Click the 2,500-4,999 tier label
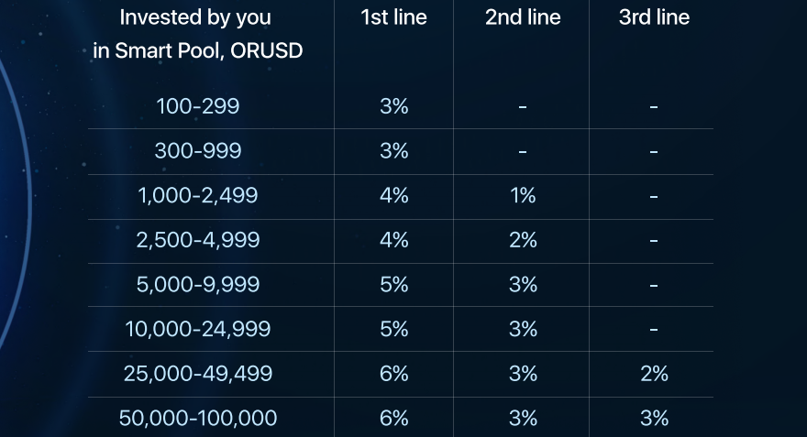The width and height of the screenshot is (807, 437). [198, 240]
